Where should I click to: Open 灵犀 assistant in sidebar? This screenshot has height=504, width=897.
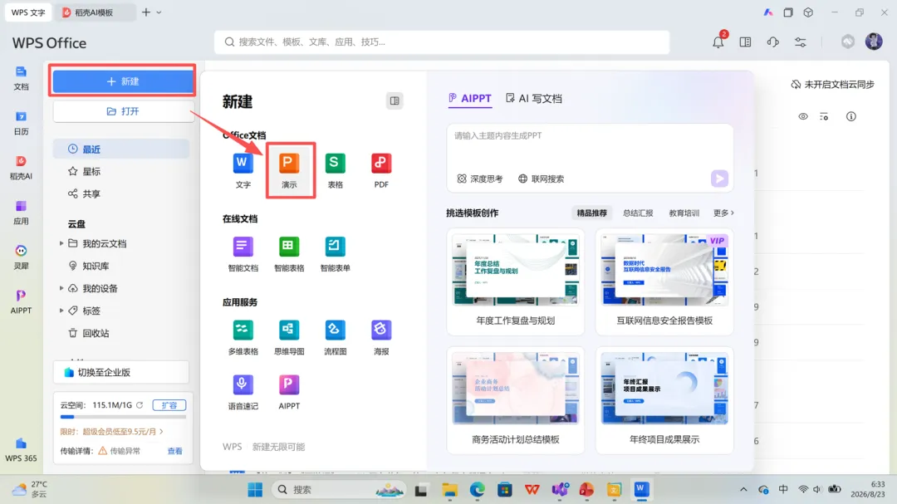coord(21,257)
